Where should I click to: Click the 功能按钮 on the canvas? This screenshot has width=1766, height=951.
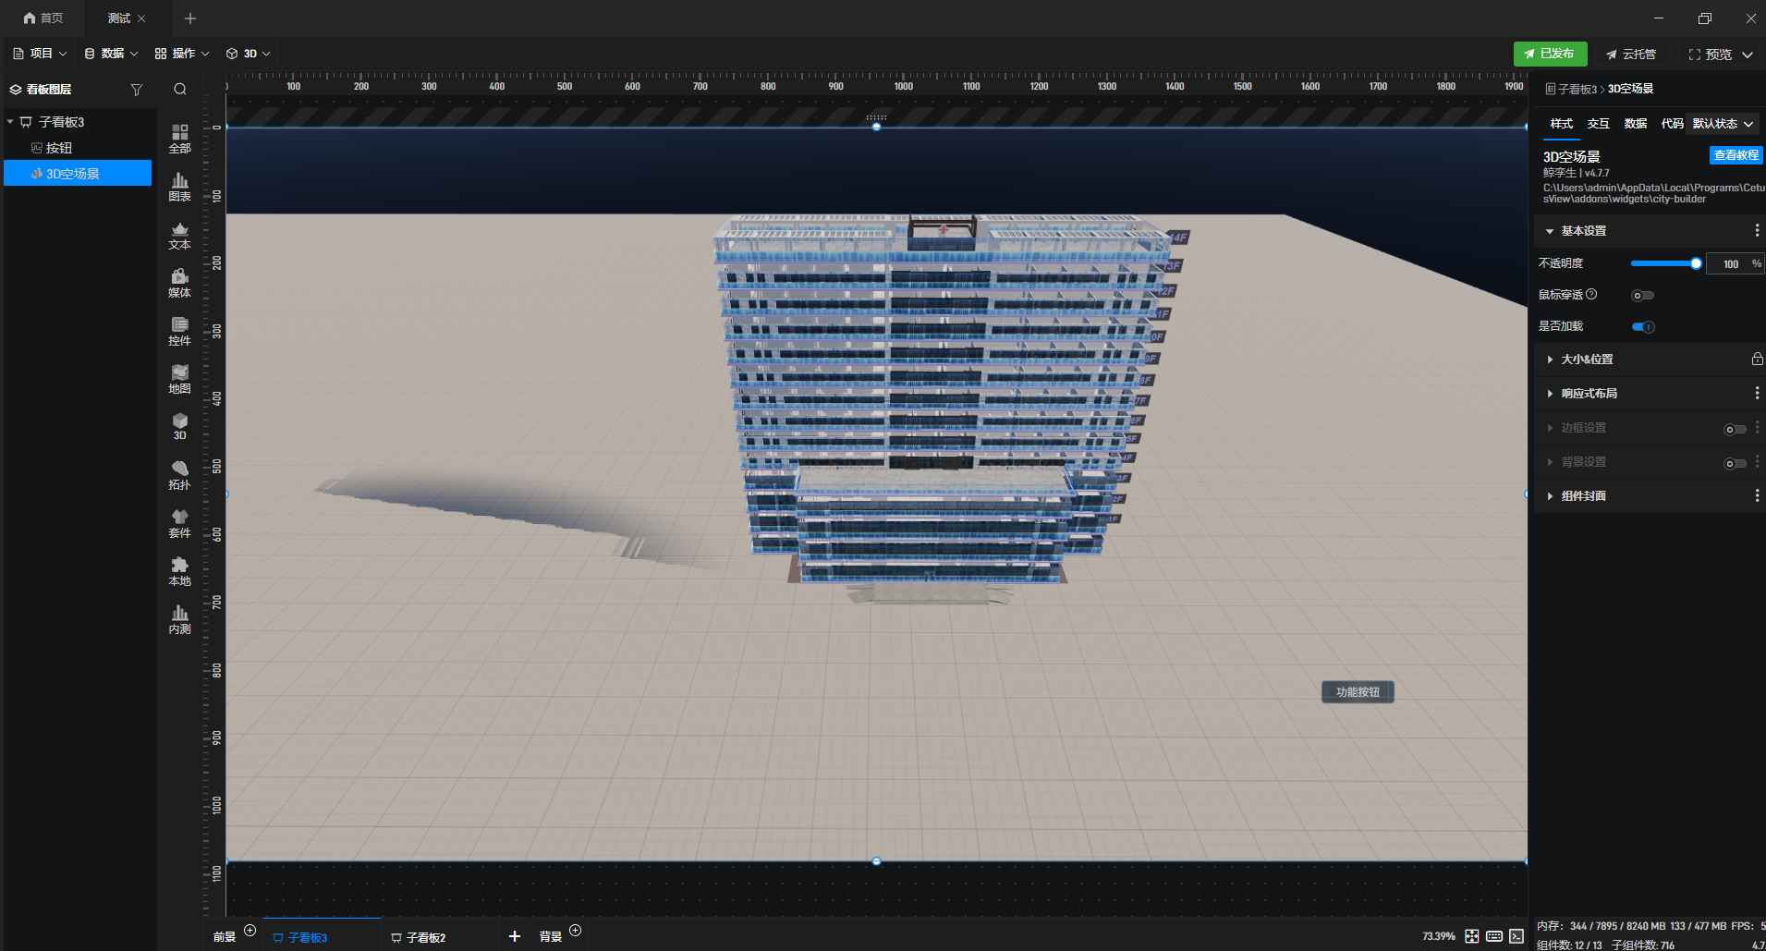(1358, 692)
